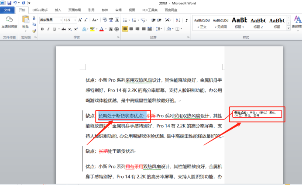
Task: Decrease paragraph indent
Action: tap(153, 20)
